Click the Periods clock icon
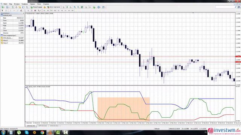241x135 pixels. coord(99,7)
